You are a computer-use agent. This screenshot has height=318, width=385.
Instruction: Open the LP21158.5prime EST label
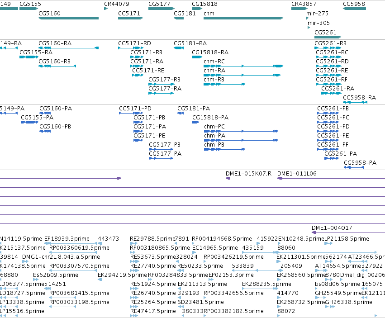347,239
